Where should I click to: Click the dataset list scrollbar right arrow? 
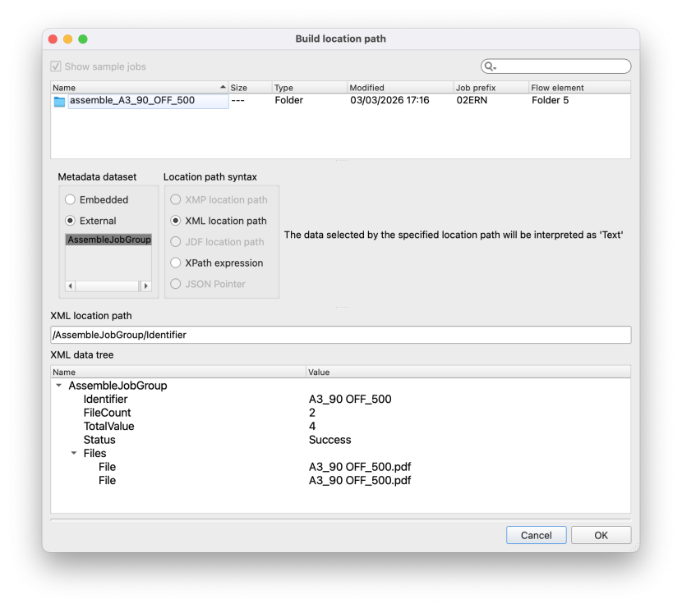[146, 286]
